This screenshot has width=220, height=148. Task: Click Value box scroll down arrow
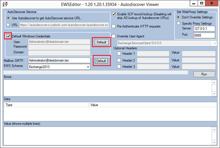pyautogui.click(x=214, y=142)
